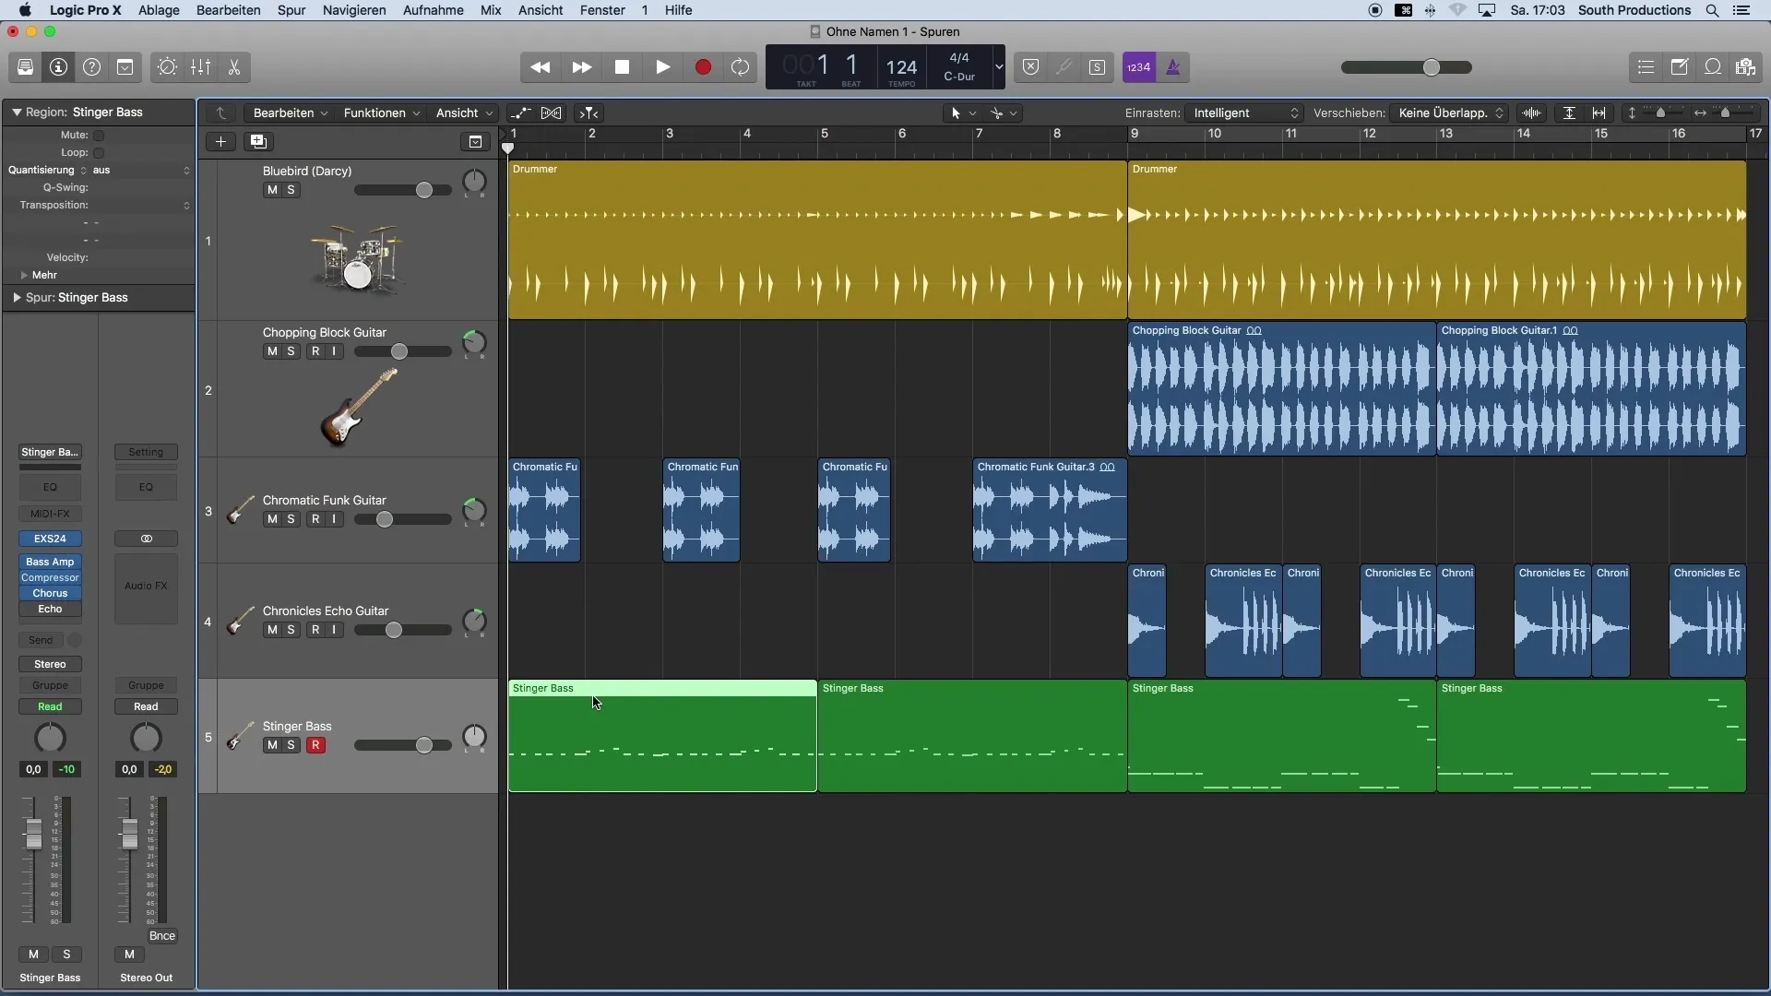Click the Stop button in transport
This screenshot has width=1771, height=996.
622,67
